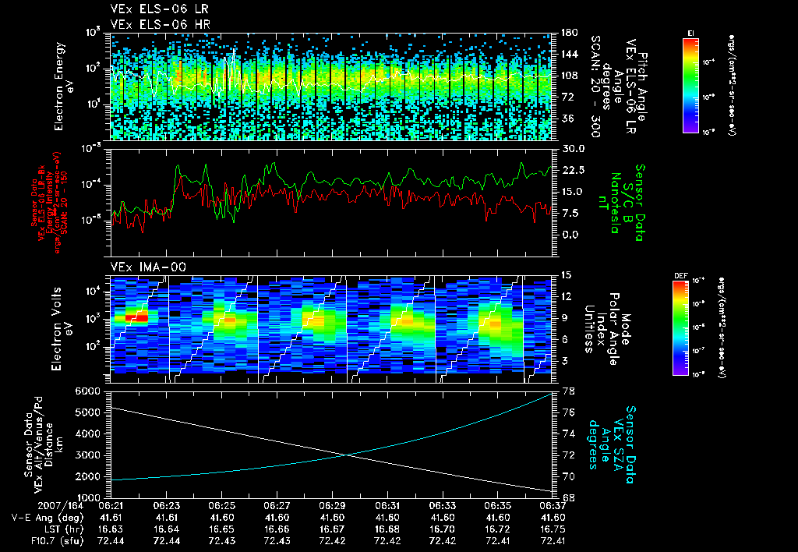
Task: Click the red 'Energy Intensity' axis label
Action: tap(49, 203)
